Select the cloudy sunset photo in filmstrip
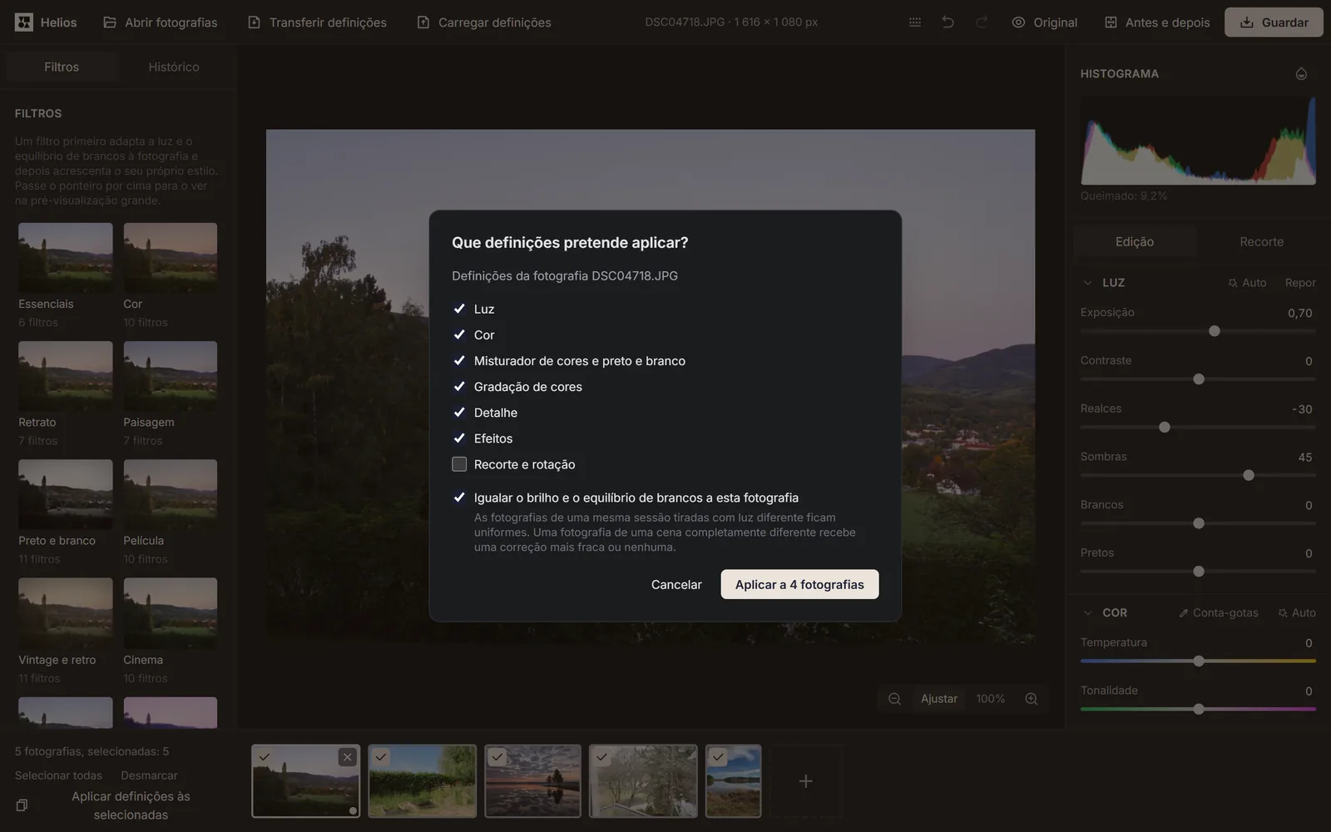Image resolution: width=1331 pixels, height=832 pixels. (532, 781)
